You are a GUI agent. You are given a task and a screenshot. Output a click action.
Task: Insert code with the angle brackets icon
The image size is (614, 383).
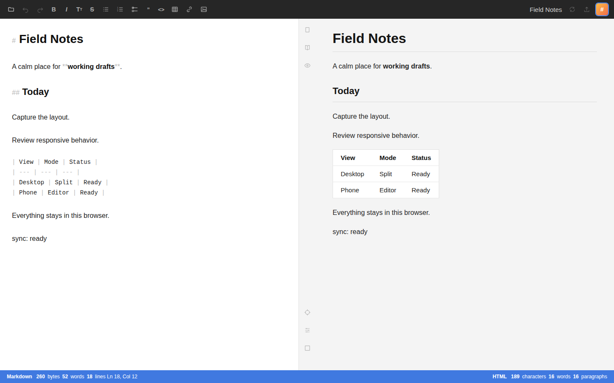(161, 9)
